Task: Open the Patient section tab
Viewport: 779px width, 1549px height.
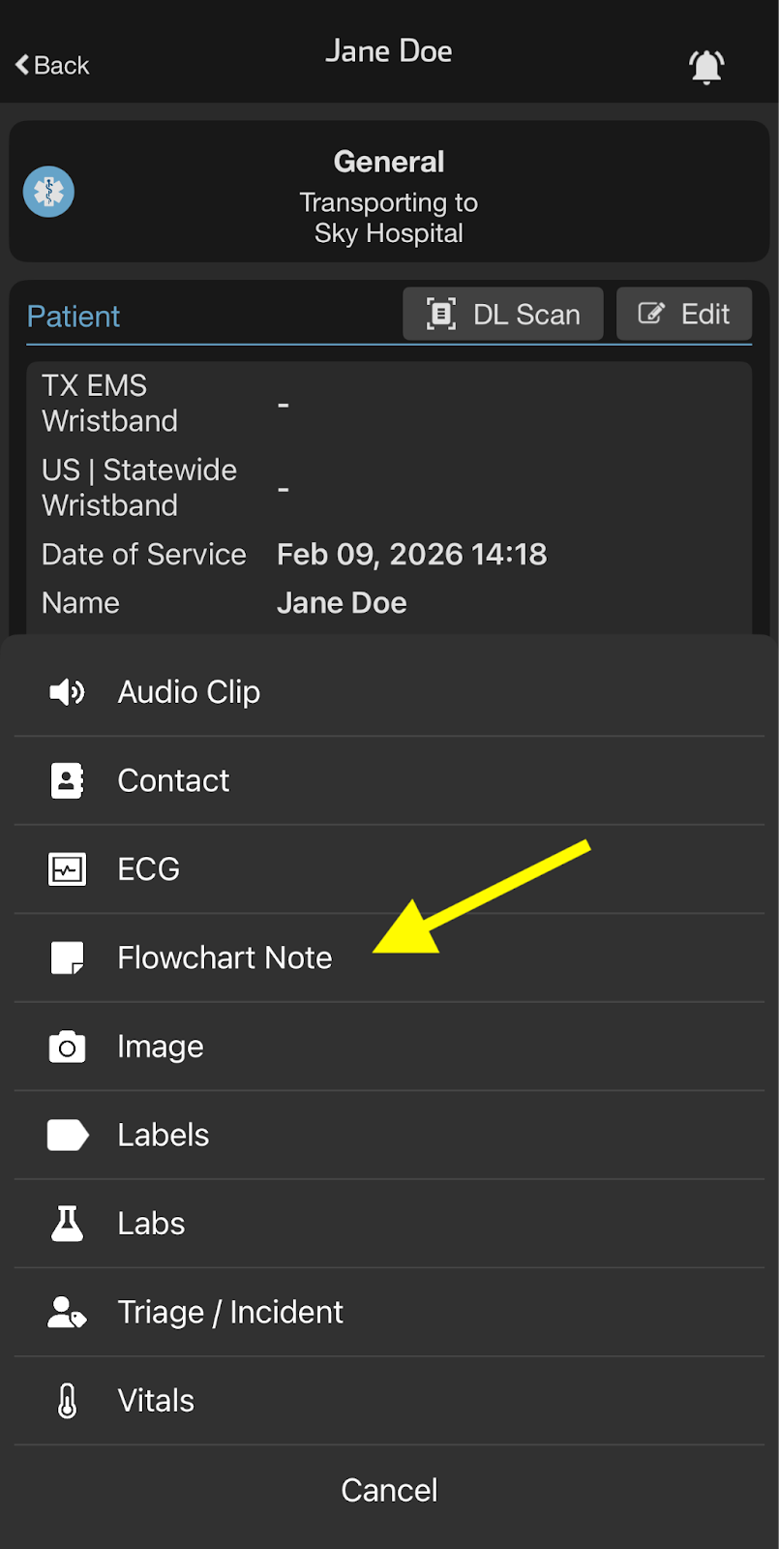Action: click(x=74, y=317)
